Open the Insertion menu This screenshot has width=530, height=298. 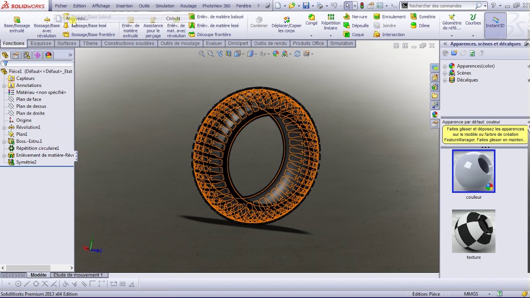(124, 6)
